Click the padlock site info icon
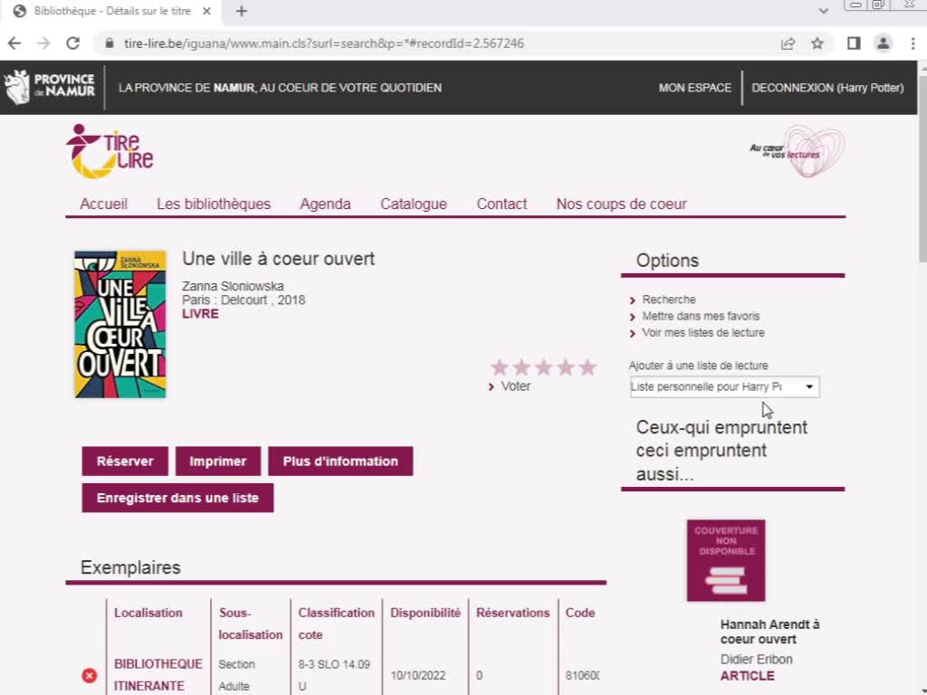Image resolution: width=927 pixels, height=695 pixels. pyautogui.click(x=110, y=43)
